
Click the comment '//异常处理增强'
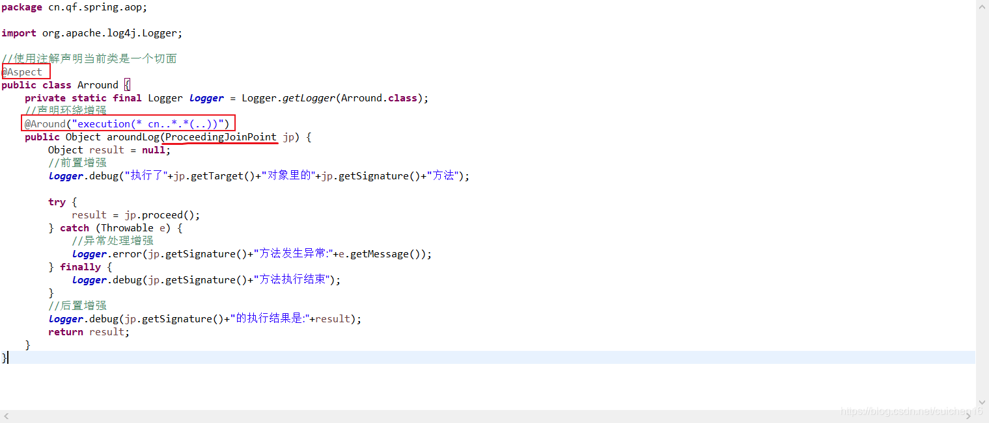click(113, 241)
